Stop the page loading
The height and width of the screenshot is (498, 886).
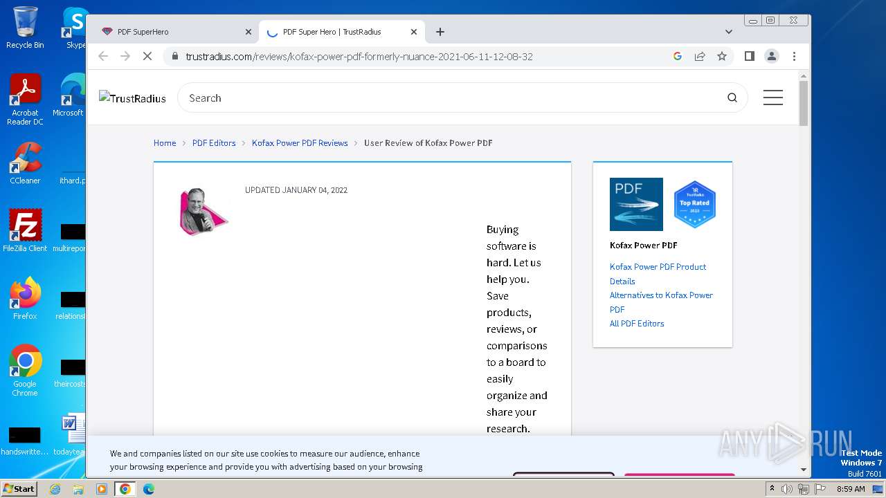(x=147, y=56)
